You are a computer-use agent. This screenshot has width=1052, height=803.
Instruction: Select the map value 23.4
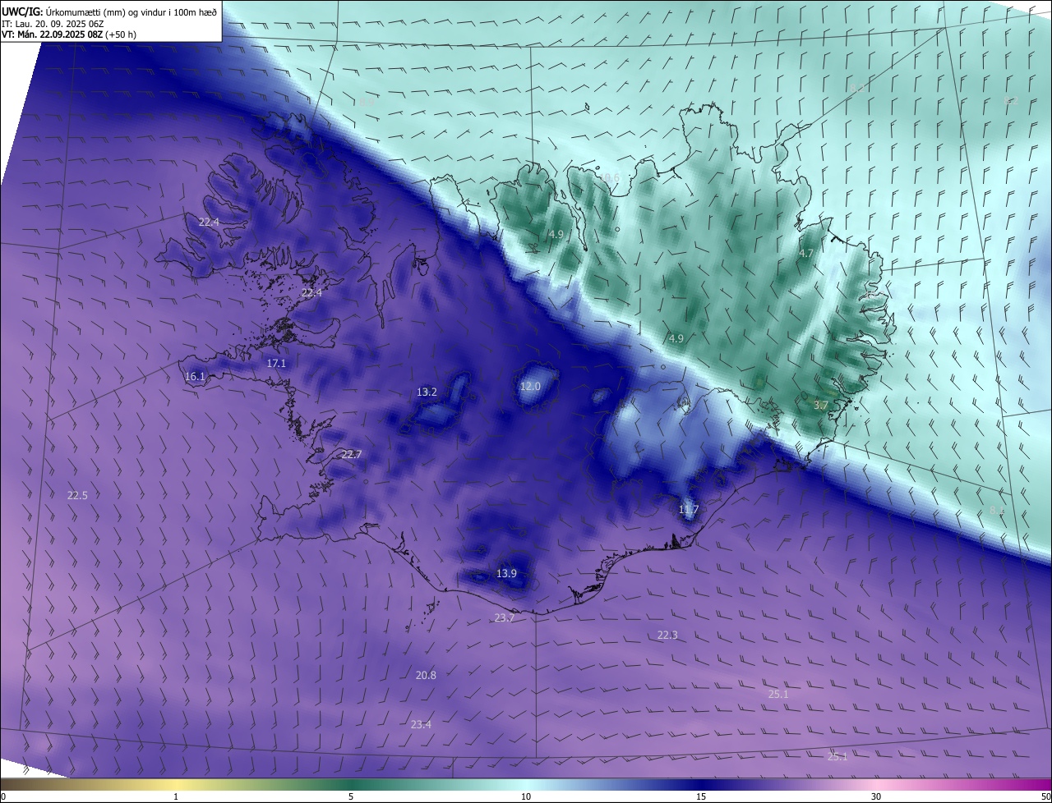tap(421, 724)
